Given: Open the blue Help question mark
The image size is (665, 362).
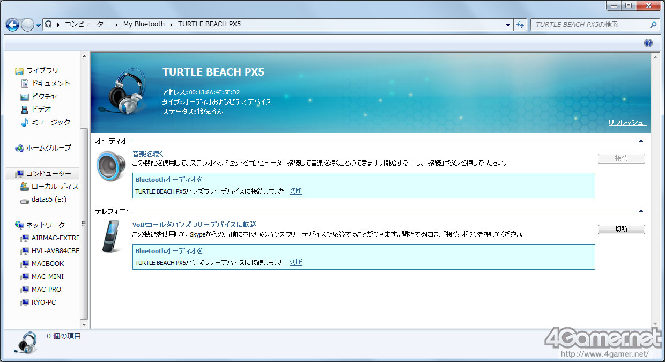Looking at the screenshot, I should [x=648, y=43].
